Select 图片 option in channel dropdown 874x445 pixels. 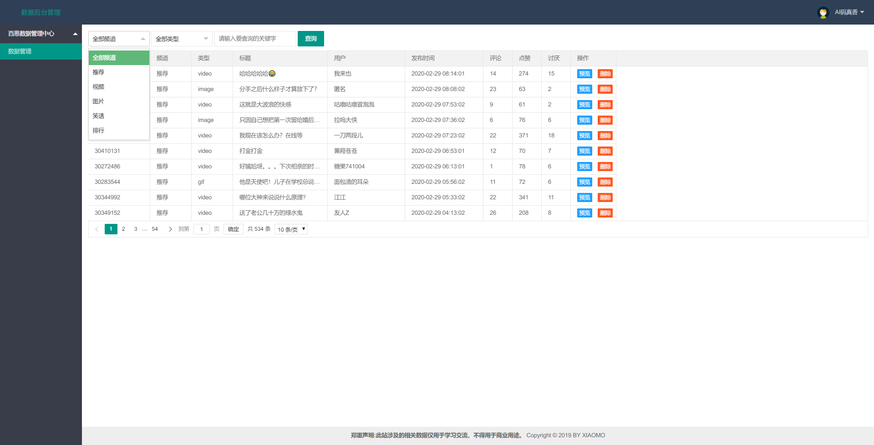coord(119,101)
